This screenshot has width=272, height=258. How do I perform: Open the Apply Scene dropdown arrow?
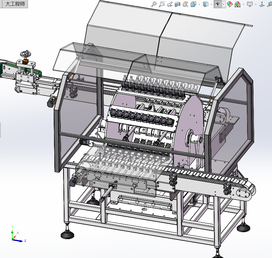[243, 4]
